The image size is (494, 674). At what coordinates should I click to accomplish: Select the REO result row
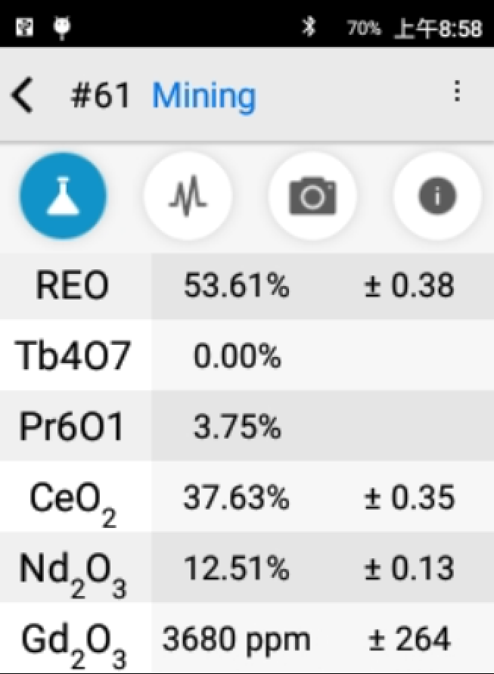pyautogui.click(x=247, y=285)
